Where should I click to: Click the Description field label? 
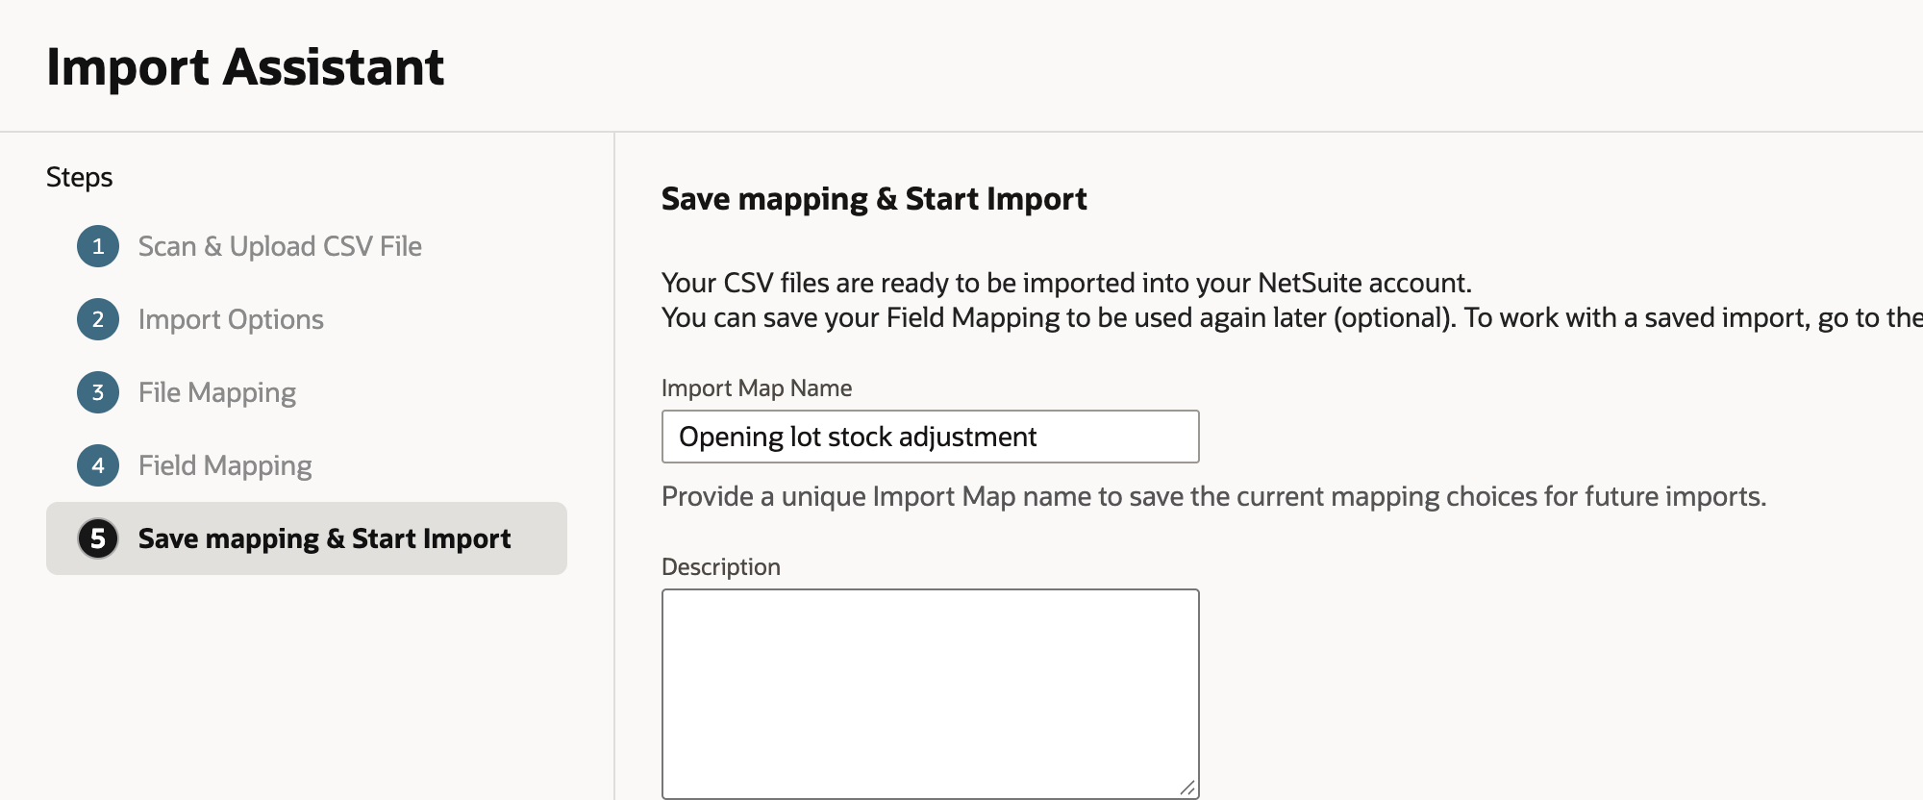721,566
